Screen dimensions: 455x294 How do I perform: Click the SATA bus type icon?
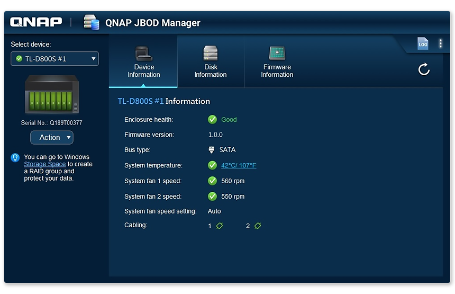[212, 150]
